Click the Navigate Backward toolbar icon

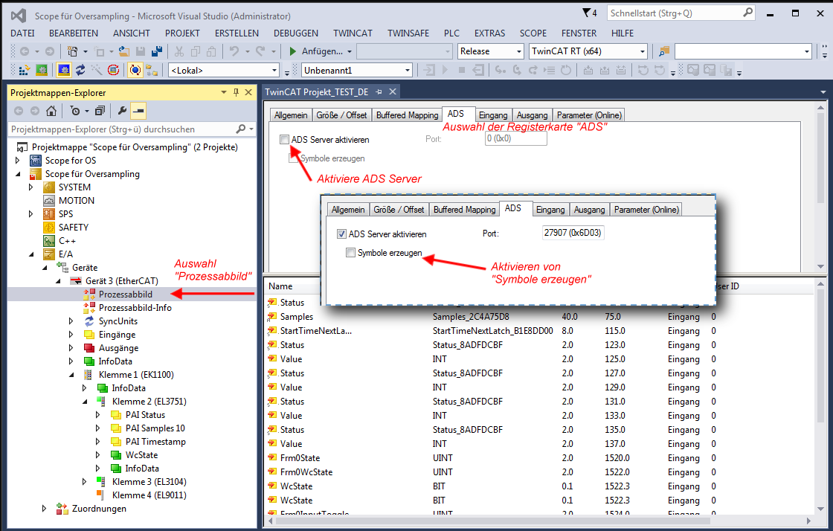coord(25,51)
